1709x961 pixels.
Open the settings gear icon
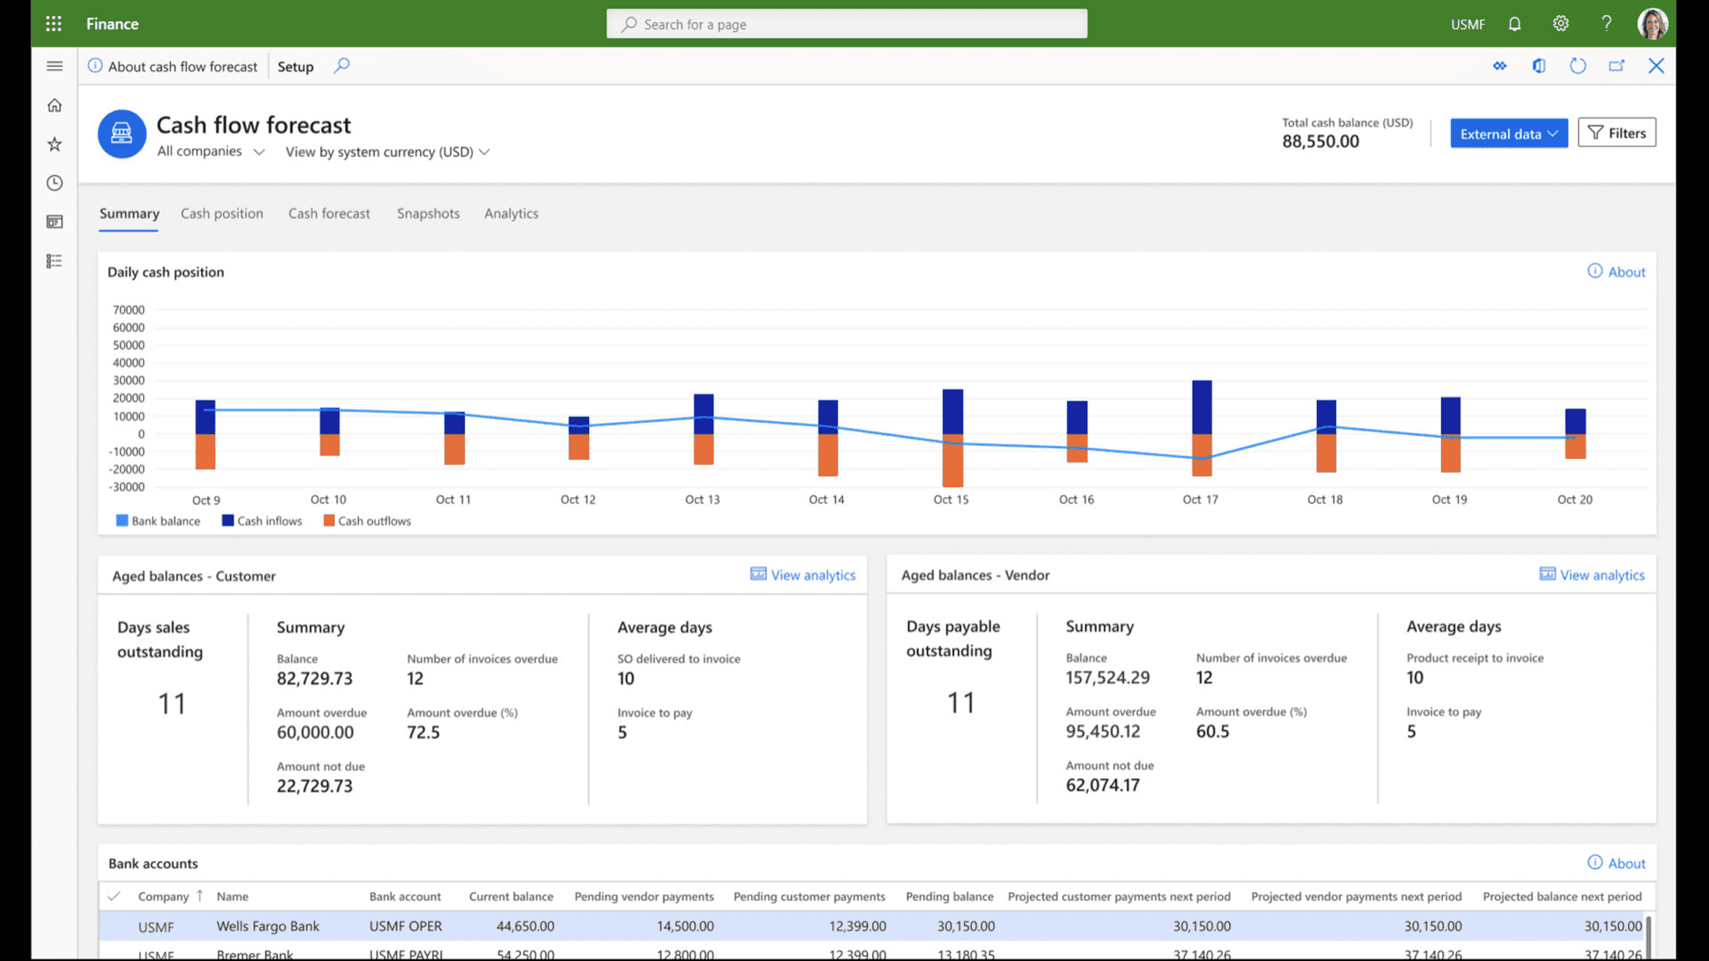tap(1560, 23)
